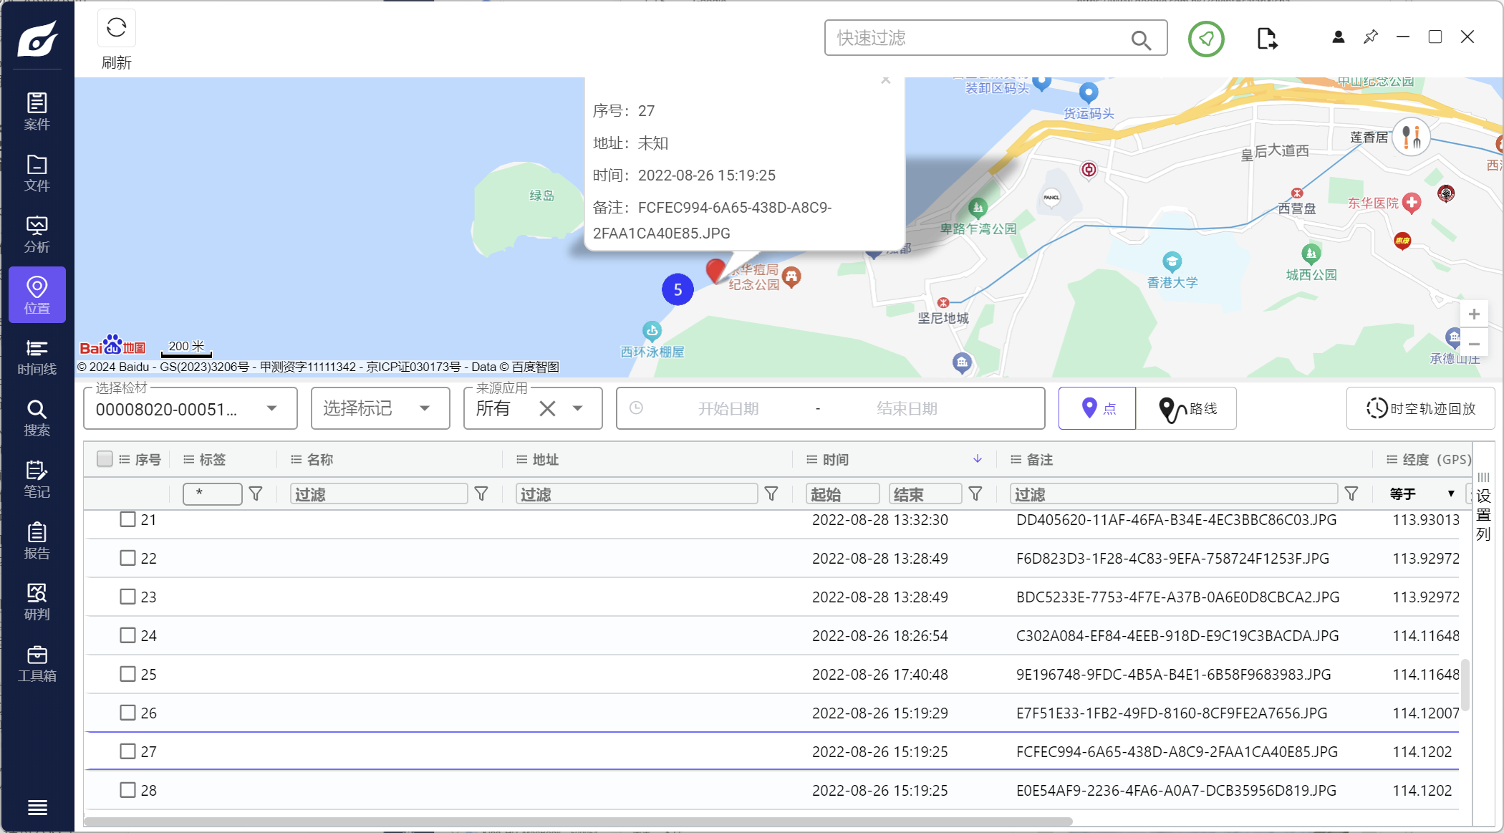This screenshot has width=1504, height=833.
Task: Click the filter funnel icon for 标签 column
Action: coord(256,493)
